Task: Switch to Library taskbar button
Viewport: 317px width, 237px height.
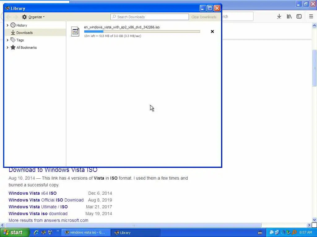Action: point(136,233)
